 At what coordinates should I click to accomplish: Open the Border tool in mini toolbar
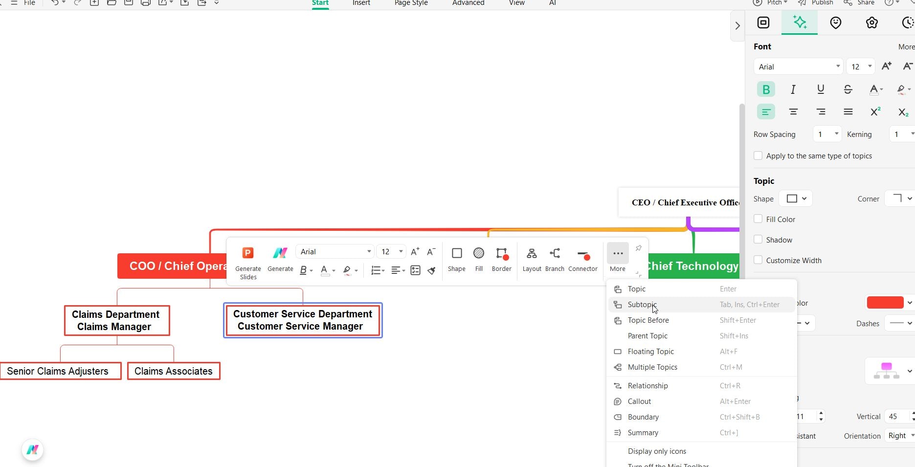[502, 259]
